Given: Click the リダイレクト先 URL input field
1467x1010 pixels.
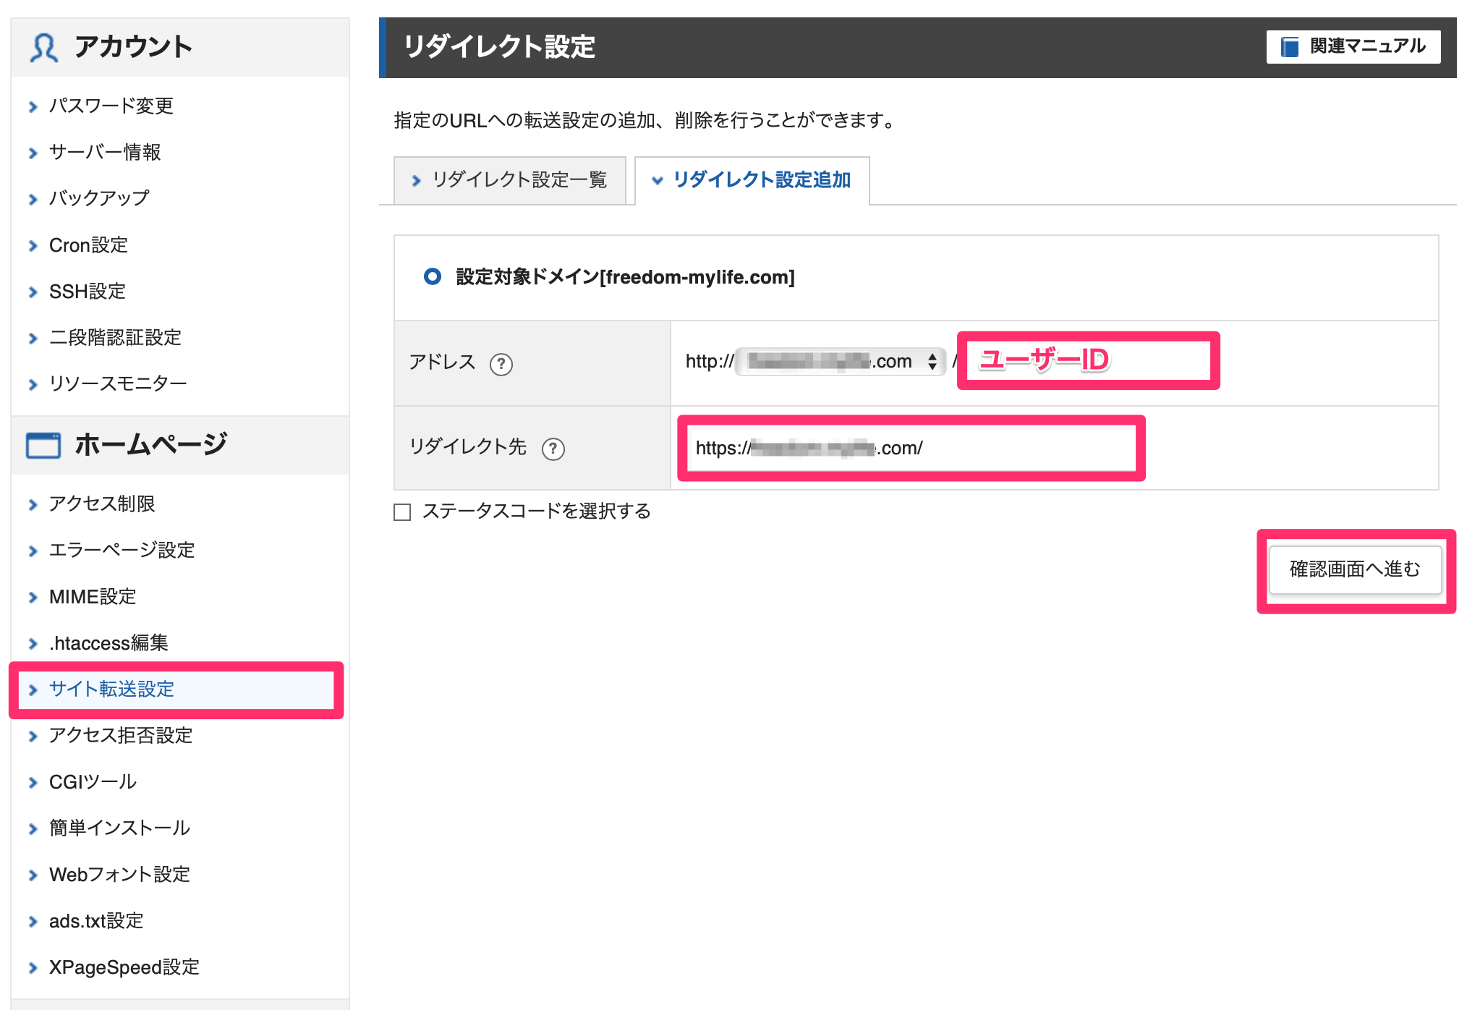Looking at the screenshot, I should point(911,448).
